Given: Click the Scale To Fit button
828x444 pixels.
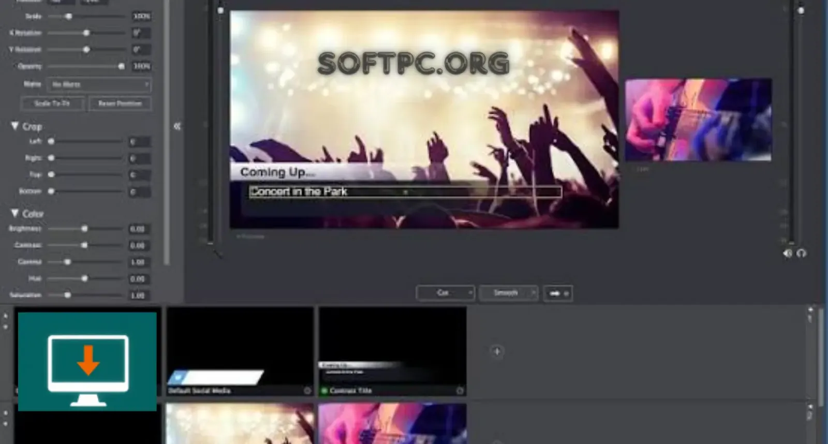Looking at the screenshot, I should pyautogui.click(x=52, y=103).
